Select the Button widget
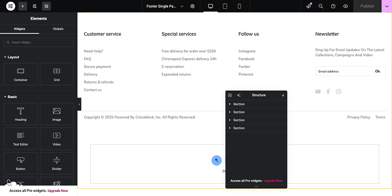 (x=21, y=164)
